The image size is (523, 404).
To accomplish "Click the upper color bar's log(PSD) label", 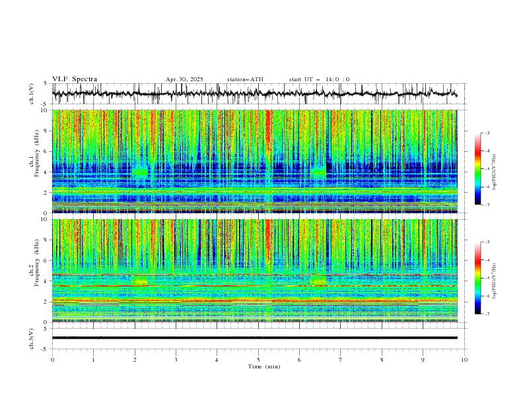I will tap(495, 172).
